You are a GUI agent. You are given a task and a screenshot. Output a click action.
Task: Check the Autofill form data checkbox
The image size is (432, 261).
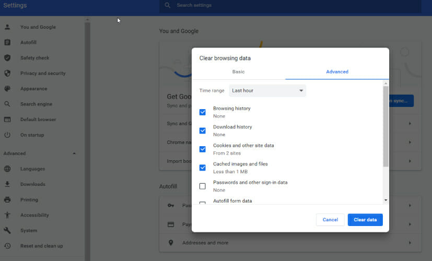tap(203, 203)
